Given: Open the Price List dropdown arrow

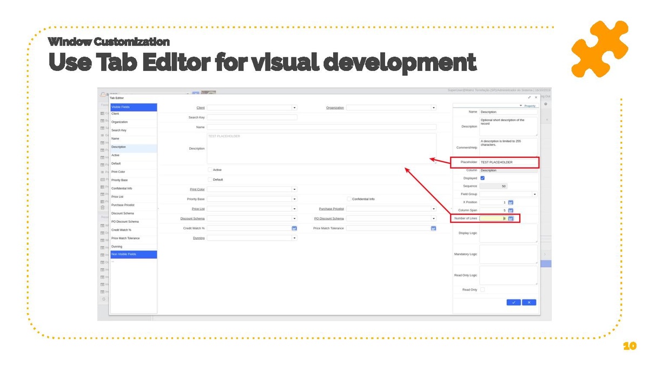Looking at the screenshot, I should pos(294,209).
